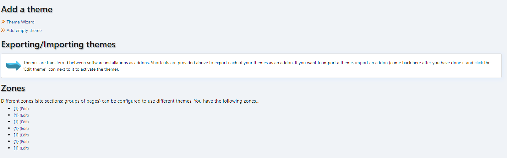This screenshot has width=507, height=158.
Task: Click the first {1} zone name
Action: pos(16,109)
